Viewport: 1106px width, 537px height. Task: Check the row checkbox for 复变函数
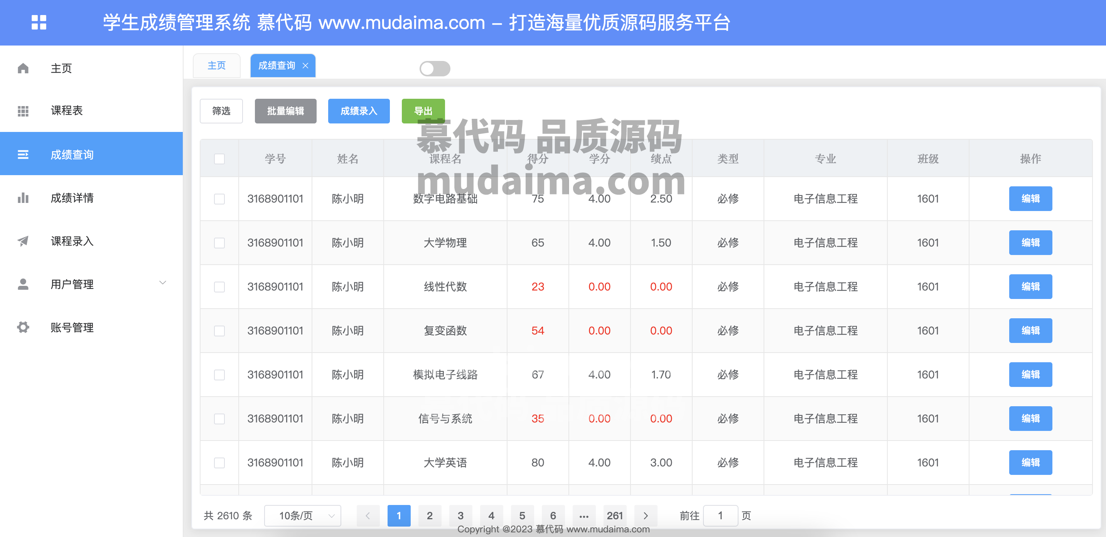pyautogui.click(x=219, y=331)
